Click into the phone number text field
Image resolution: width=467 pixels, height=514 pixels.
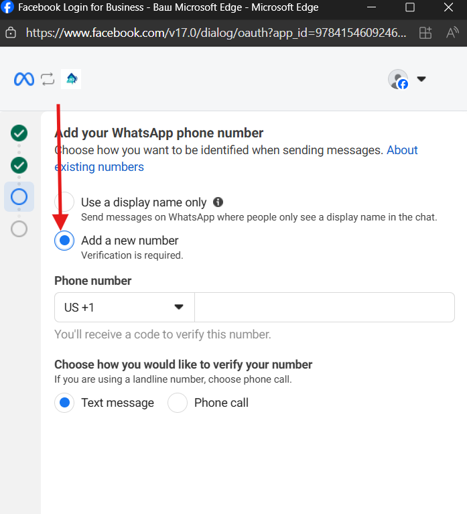pyautogui.click(x=324, y=308)
